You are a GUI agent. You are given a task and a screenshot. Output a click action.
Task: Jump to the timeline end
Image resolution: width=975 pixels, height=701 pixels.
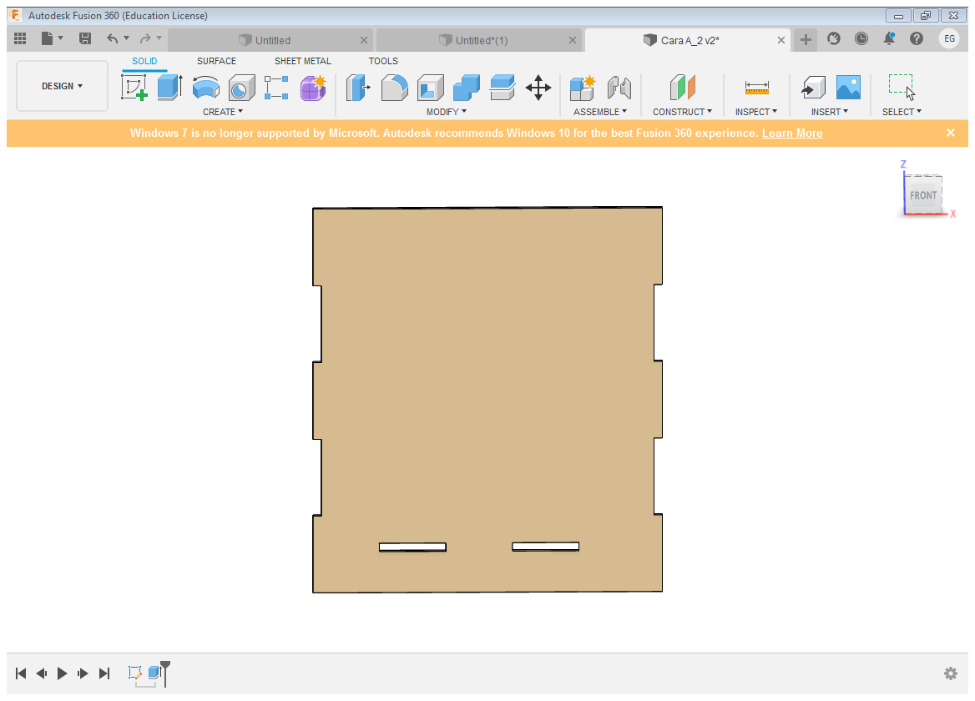pos(104,673)
